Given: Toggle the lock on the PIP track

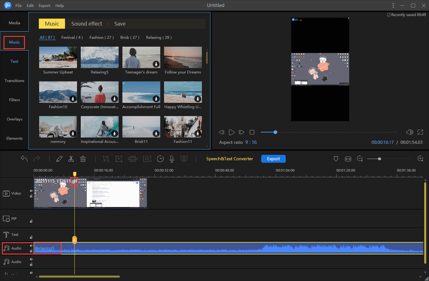Looking at the screenshot, I should pyautogui.click(x=31, y=221).
